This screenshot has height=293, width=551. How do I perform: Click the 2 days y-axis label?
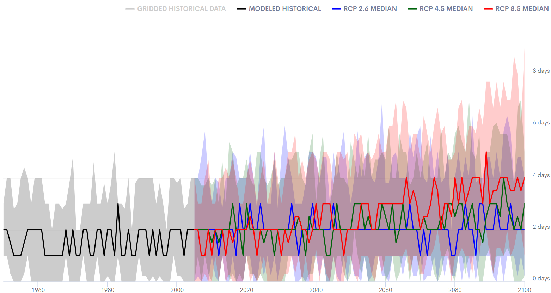tap(541, 227)
